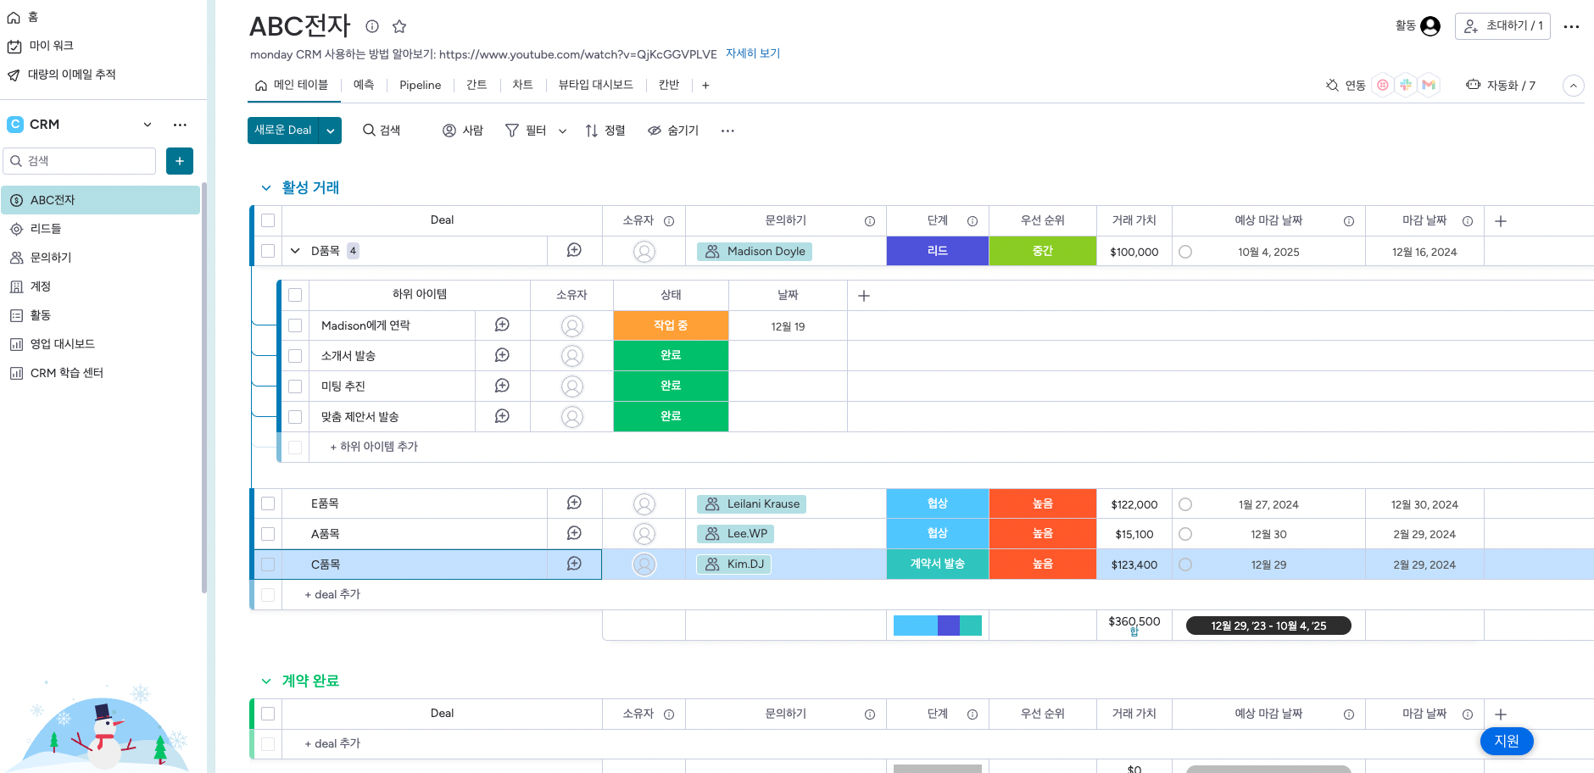This screenshot has width=1594, height=773.
Task: Star the ABC전자 board as favorite
Action: point(399,26)
